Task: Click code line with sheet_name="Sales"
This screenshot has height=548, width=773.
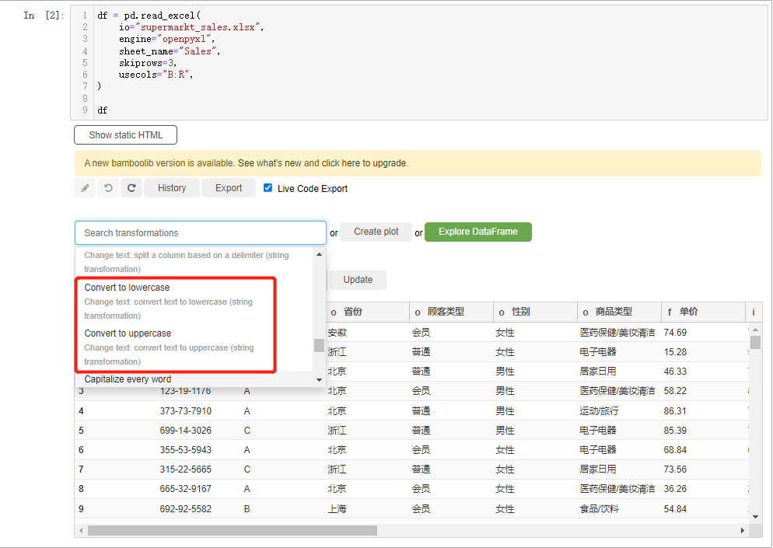Action: 169,51
